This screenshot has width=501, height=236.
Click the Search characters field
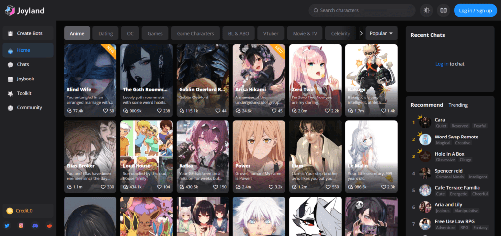[362, 10]
